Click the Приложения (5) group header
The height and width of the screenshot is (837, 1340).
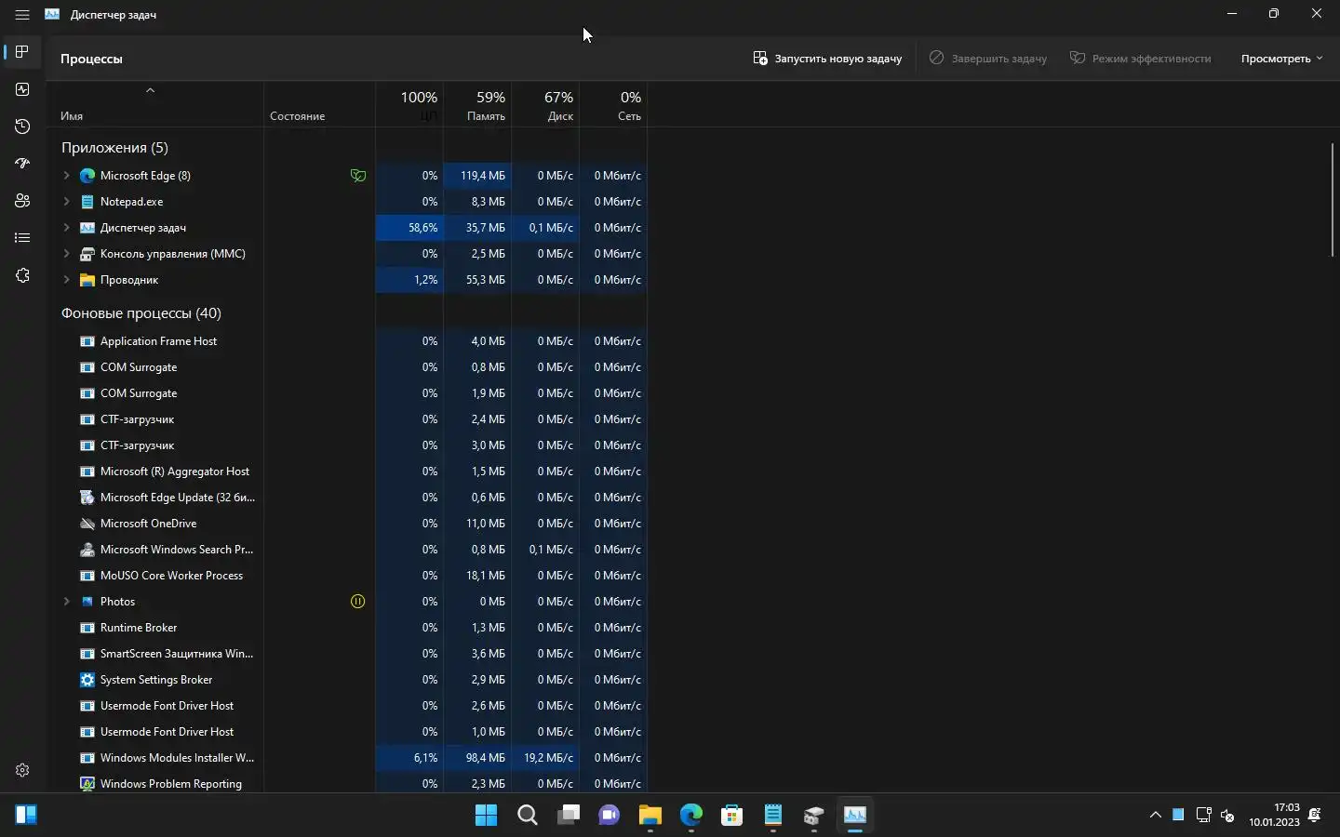coord(114,147)
